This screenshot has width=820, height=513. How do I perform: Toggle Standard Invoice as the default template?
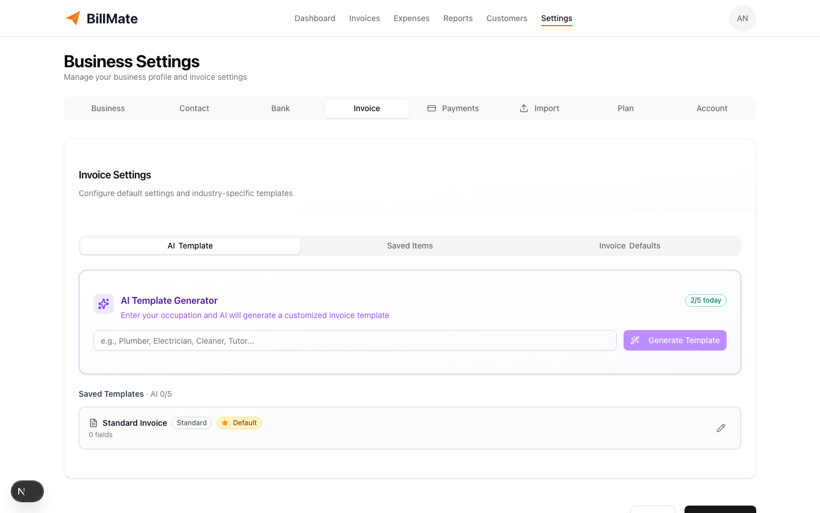click(239, 422)
